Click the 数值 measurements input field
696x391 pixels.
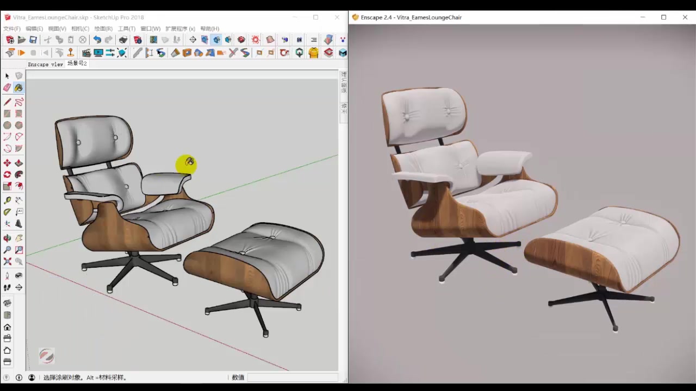292,377
